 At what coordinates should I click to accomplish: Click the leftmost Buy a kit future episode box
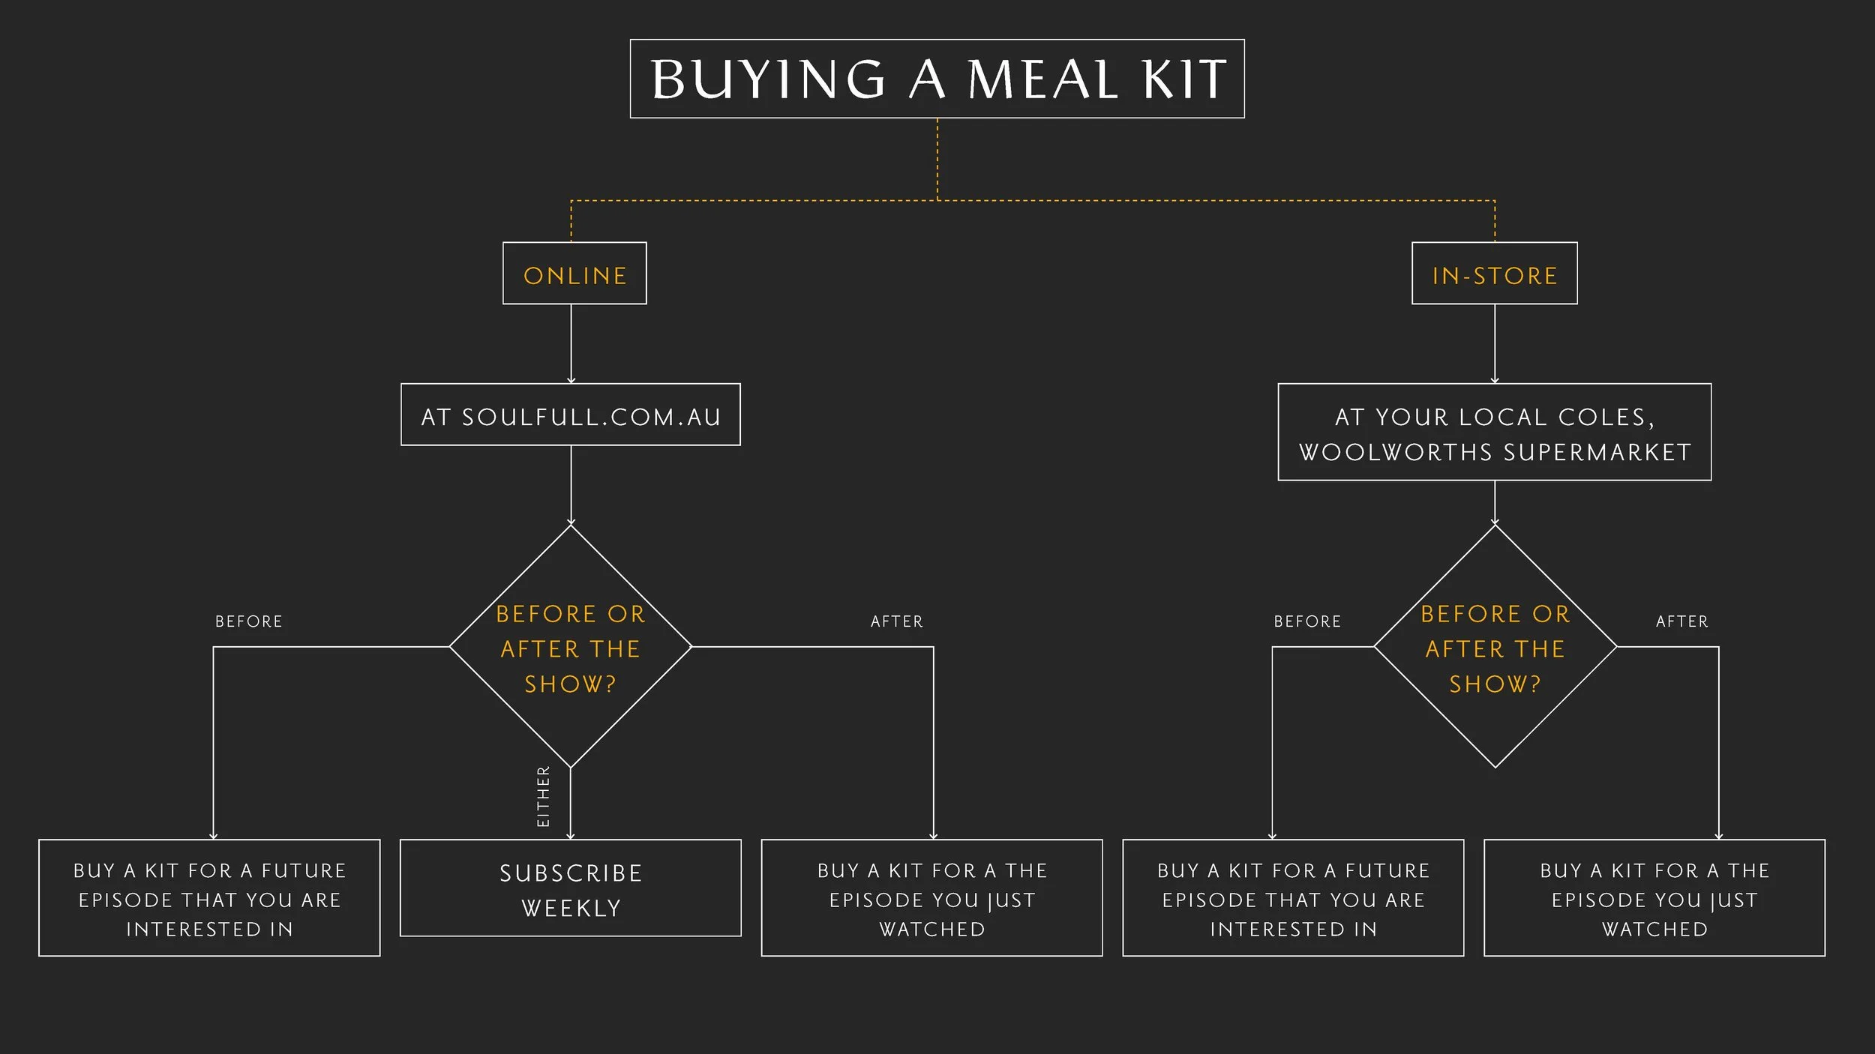tap(209, 897)
